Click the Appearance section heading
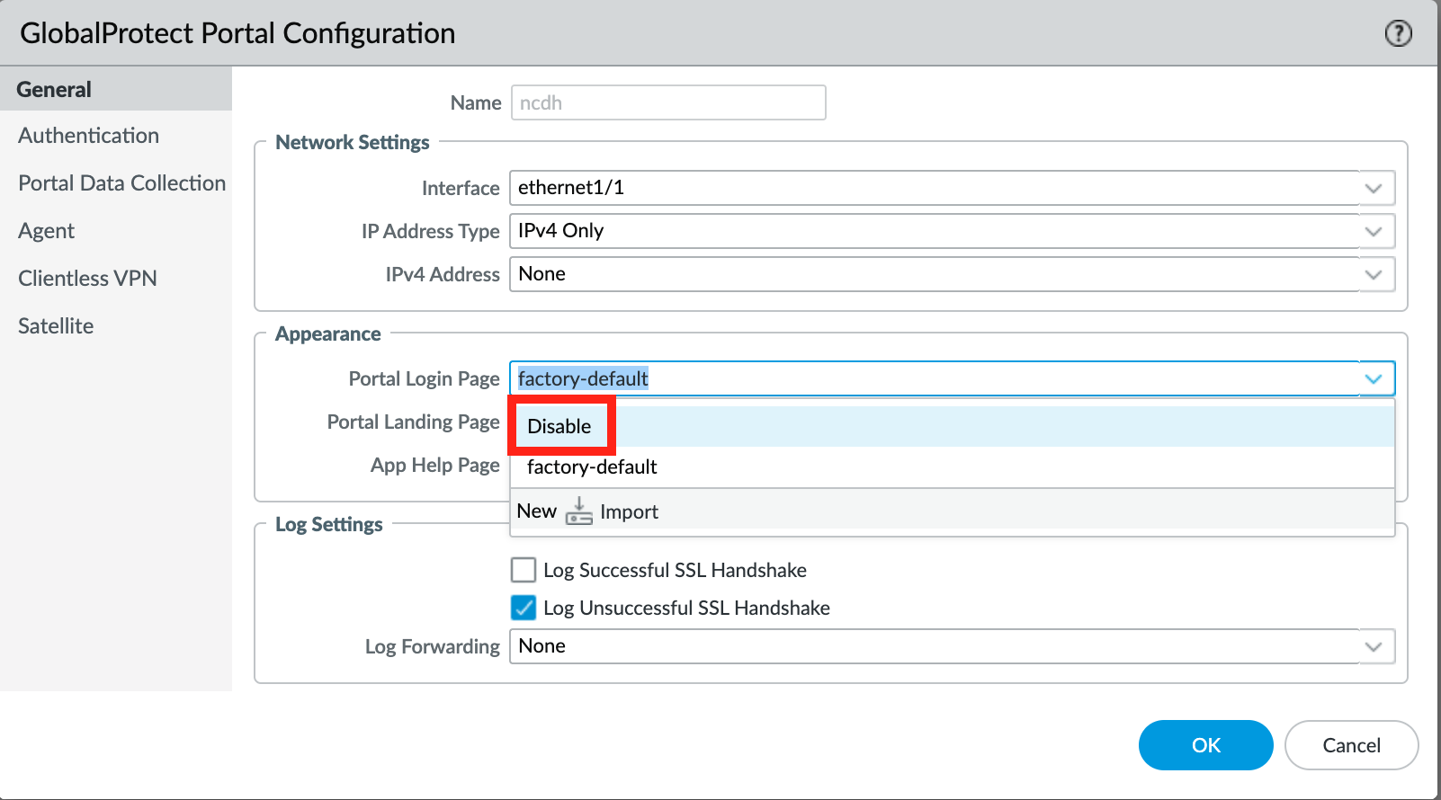 coord(328,333)
